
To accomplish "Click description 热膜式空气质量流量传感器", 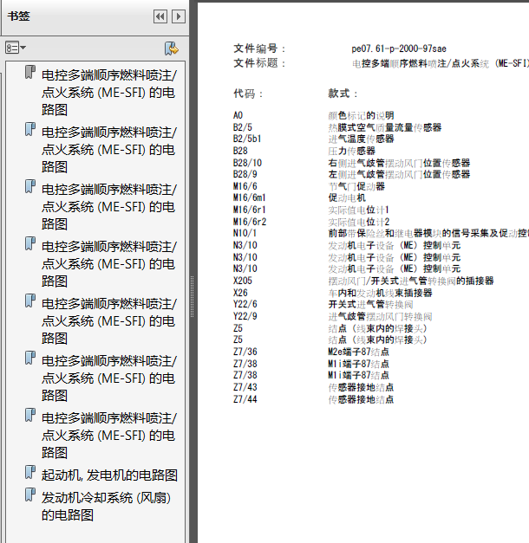I will coord(385,127).
